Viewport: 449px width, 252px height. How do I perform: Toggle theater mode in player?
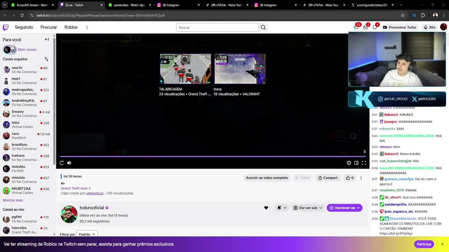click(x=356, y=163)
